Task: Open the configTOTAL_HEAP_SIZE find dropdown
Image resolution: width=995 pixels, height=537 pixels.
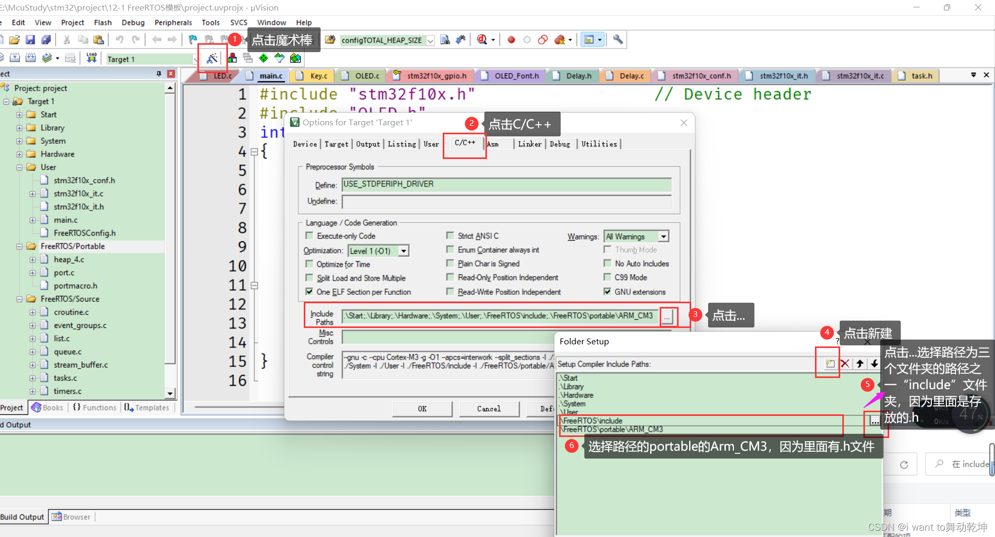Action: 430,41
